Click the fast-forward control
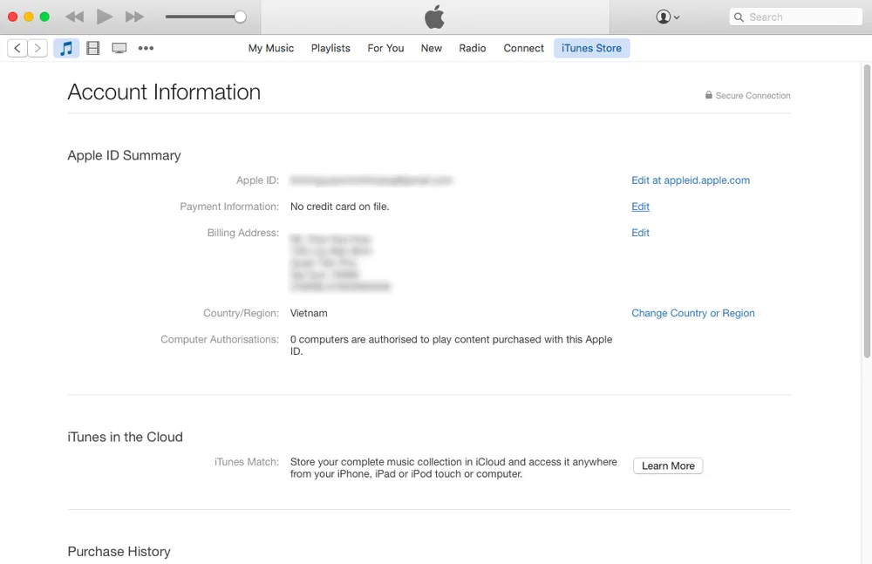Screen dimensions: 872x564 click(x=133, y=16)
